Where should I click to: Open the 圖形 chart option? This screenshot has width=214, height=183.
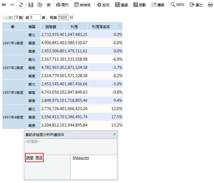[x=62, y=5]
